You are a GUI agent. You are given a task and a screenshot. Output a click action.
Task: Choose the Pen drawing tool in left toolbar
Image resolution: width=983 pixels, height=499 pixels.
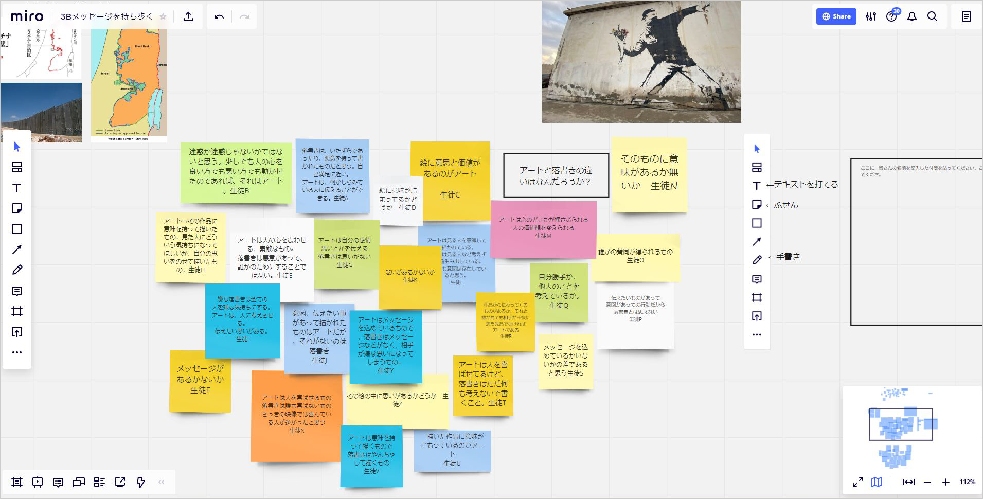17,270
